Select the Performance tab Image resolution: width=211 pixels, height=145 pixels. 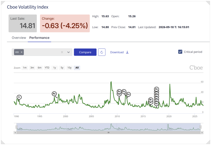39,38
